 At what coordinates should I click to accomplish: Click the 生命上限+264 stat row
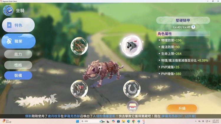183,54
